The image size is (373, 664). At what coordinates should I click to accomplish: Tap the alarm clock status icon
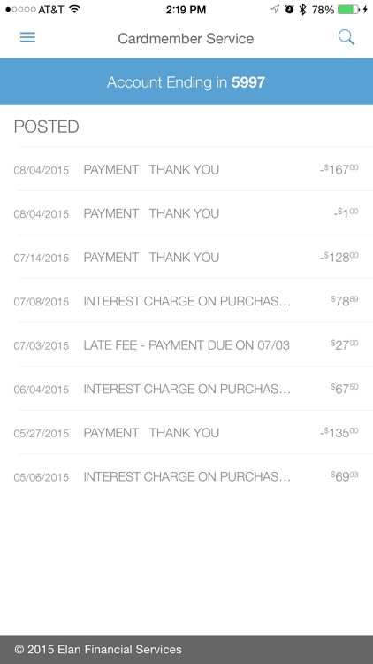(289, 10)
